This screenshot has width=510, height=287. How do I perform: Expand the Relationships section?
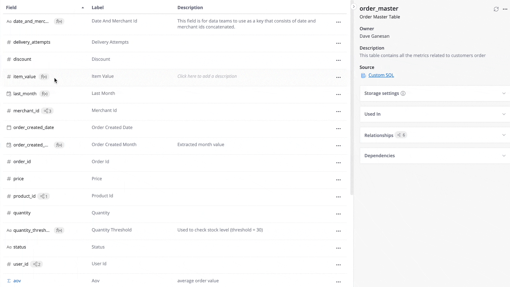click(504, 135)
